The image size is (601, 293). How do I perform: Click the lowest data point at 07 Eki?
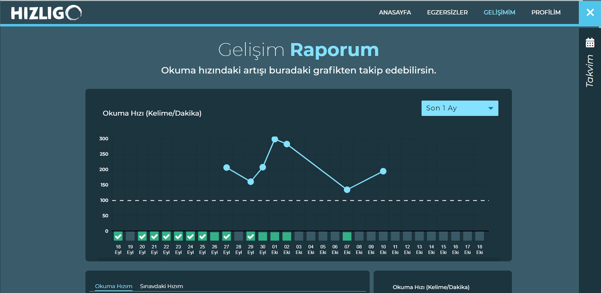pyautogui.click(x=347, y=190)
